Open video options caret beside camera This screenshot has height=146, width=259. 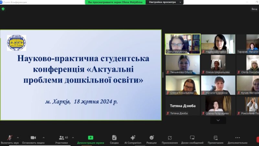[44, 138]
